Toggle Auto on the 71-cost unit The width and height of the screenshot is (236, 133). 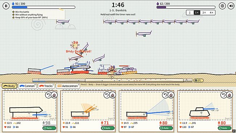point(108,128)
